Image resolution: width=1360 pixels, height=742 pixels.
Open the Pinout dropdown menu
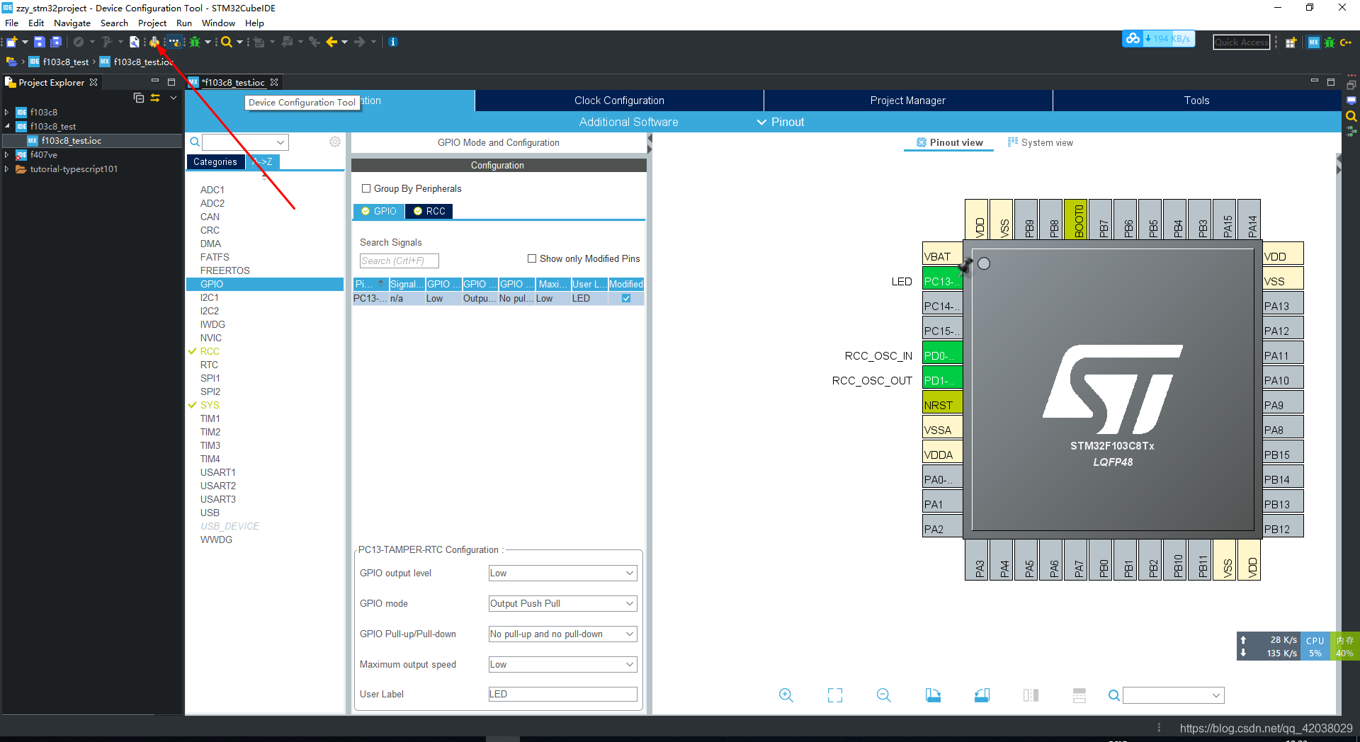(x=781, y=122)
